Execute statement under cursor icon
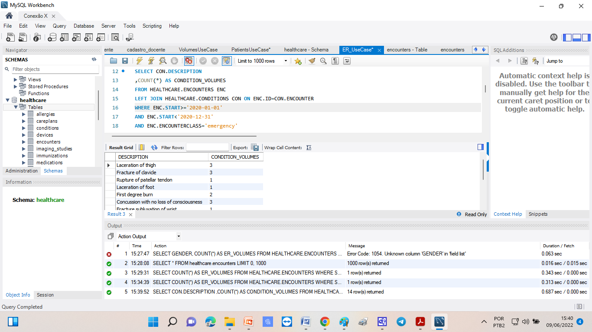The height and width of the screenshot is (332, 592). [151, 61]
